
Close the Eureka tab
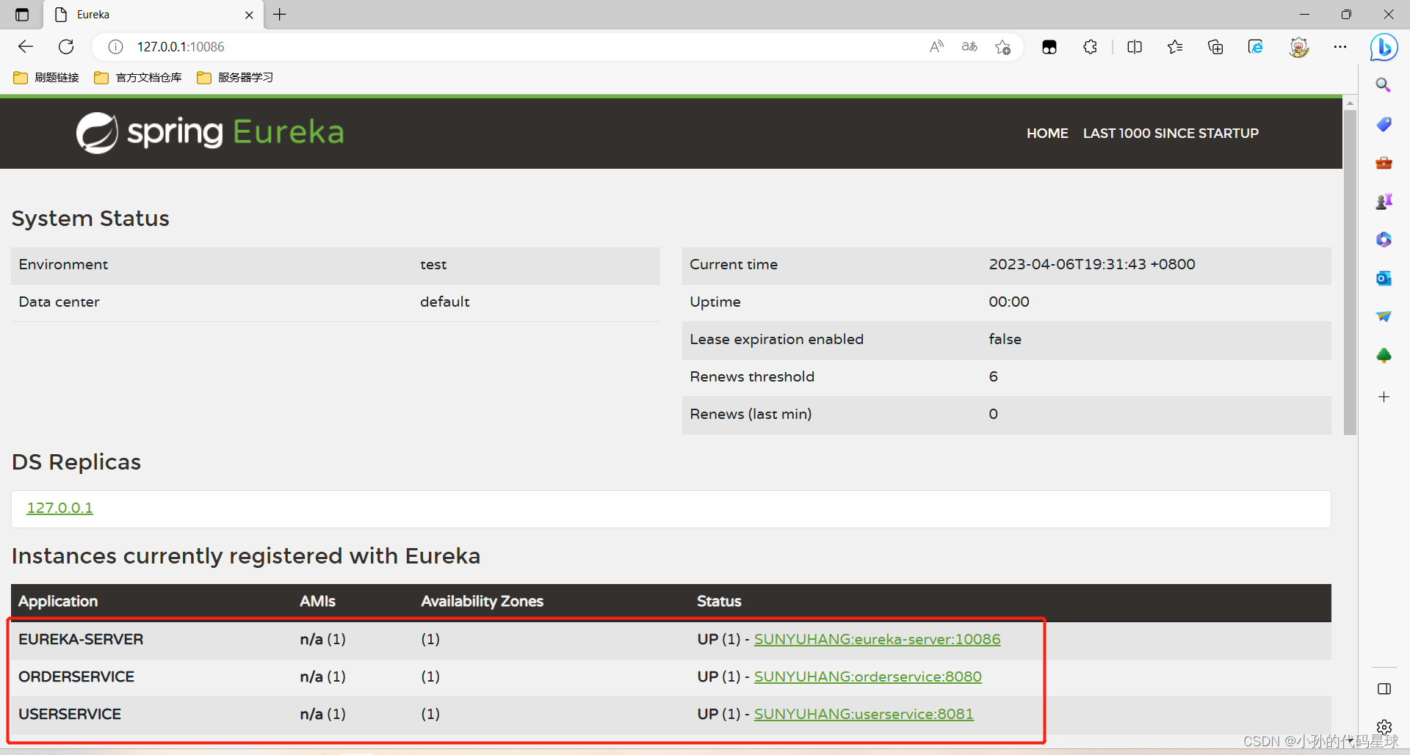coord(249,15)
